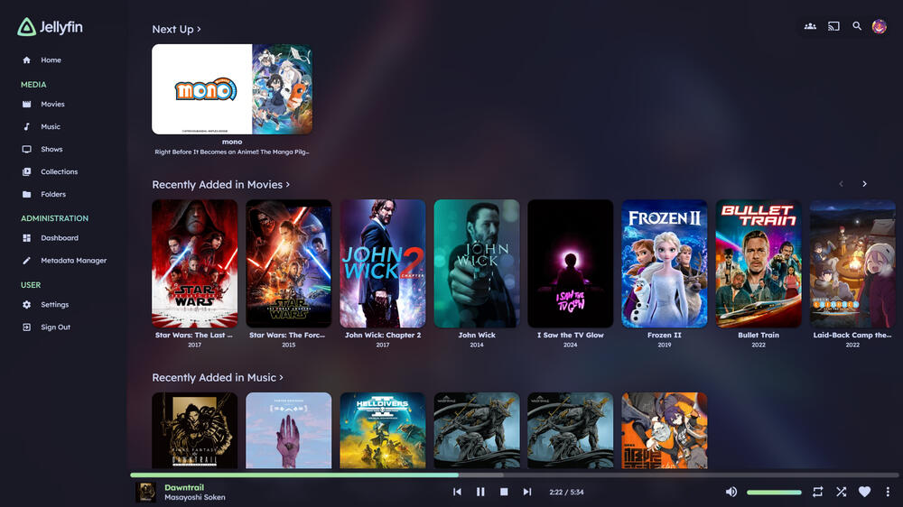Pause the currently playing track
903x507 pixels.
[x=480, y=492]
